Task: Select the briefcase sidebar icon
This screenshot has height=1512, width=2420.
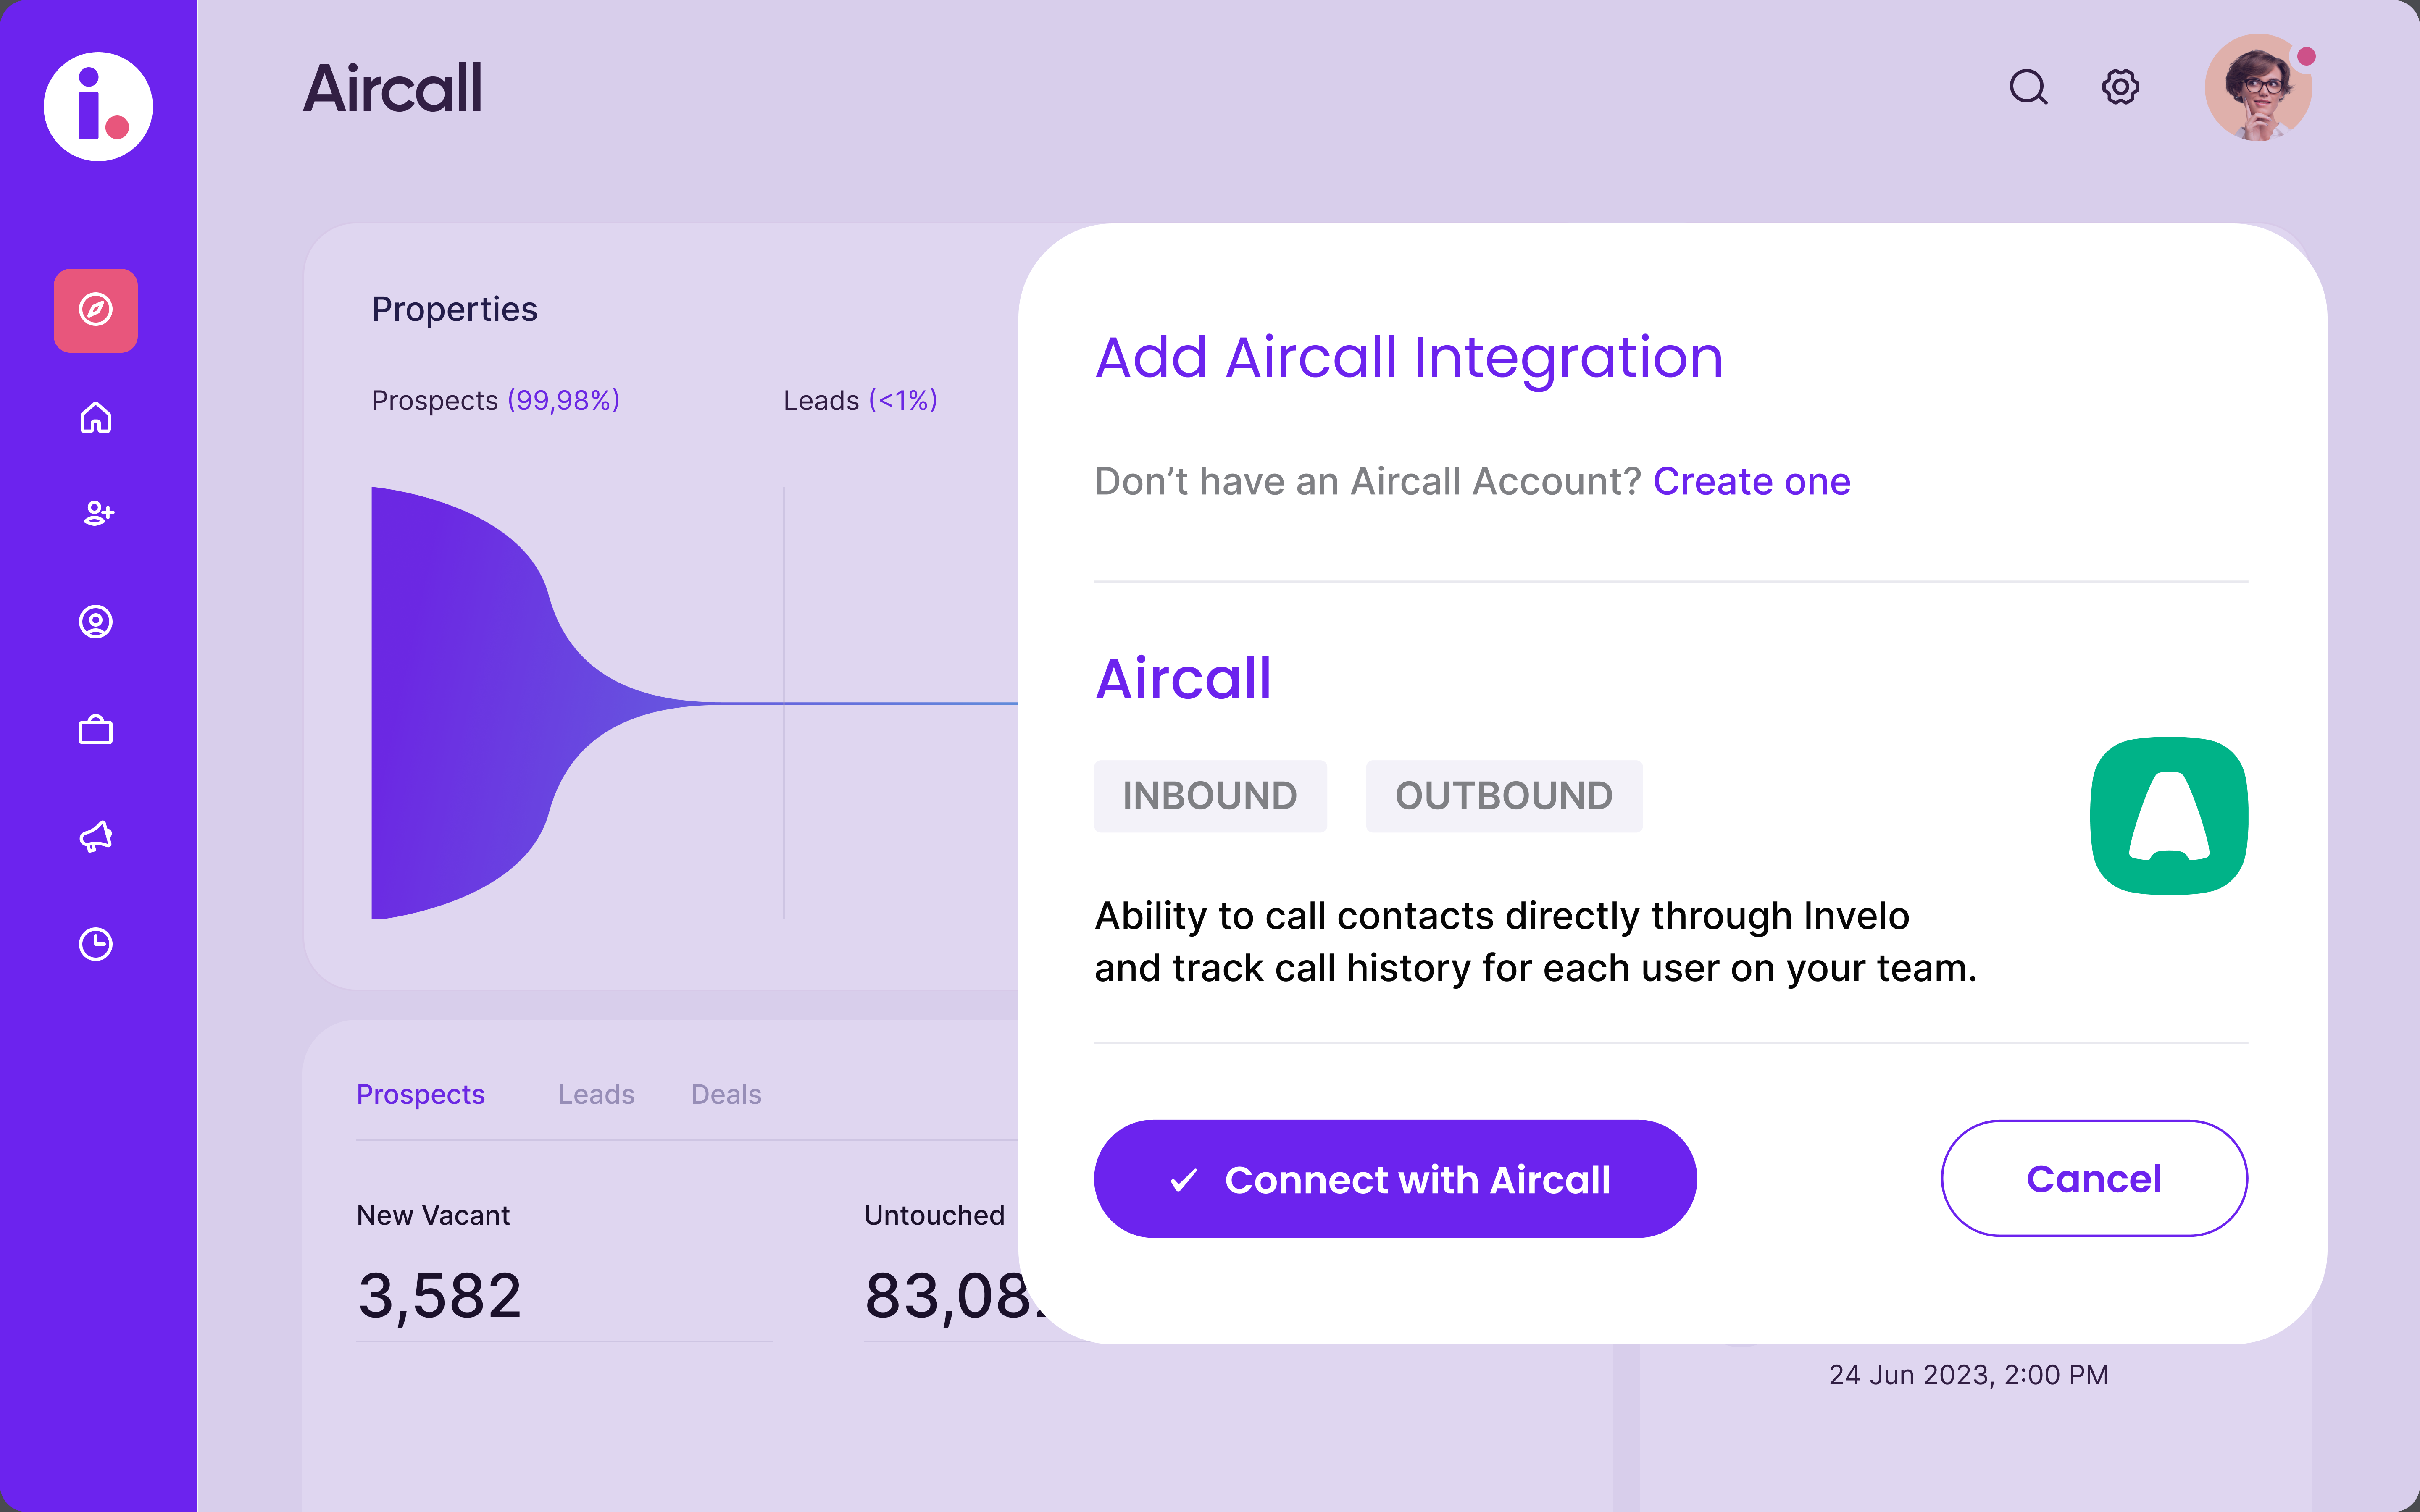Action: [x=96, y=730]
